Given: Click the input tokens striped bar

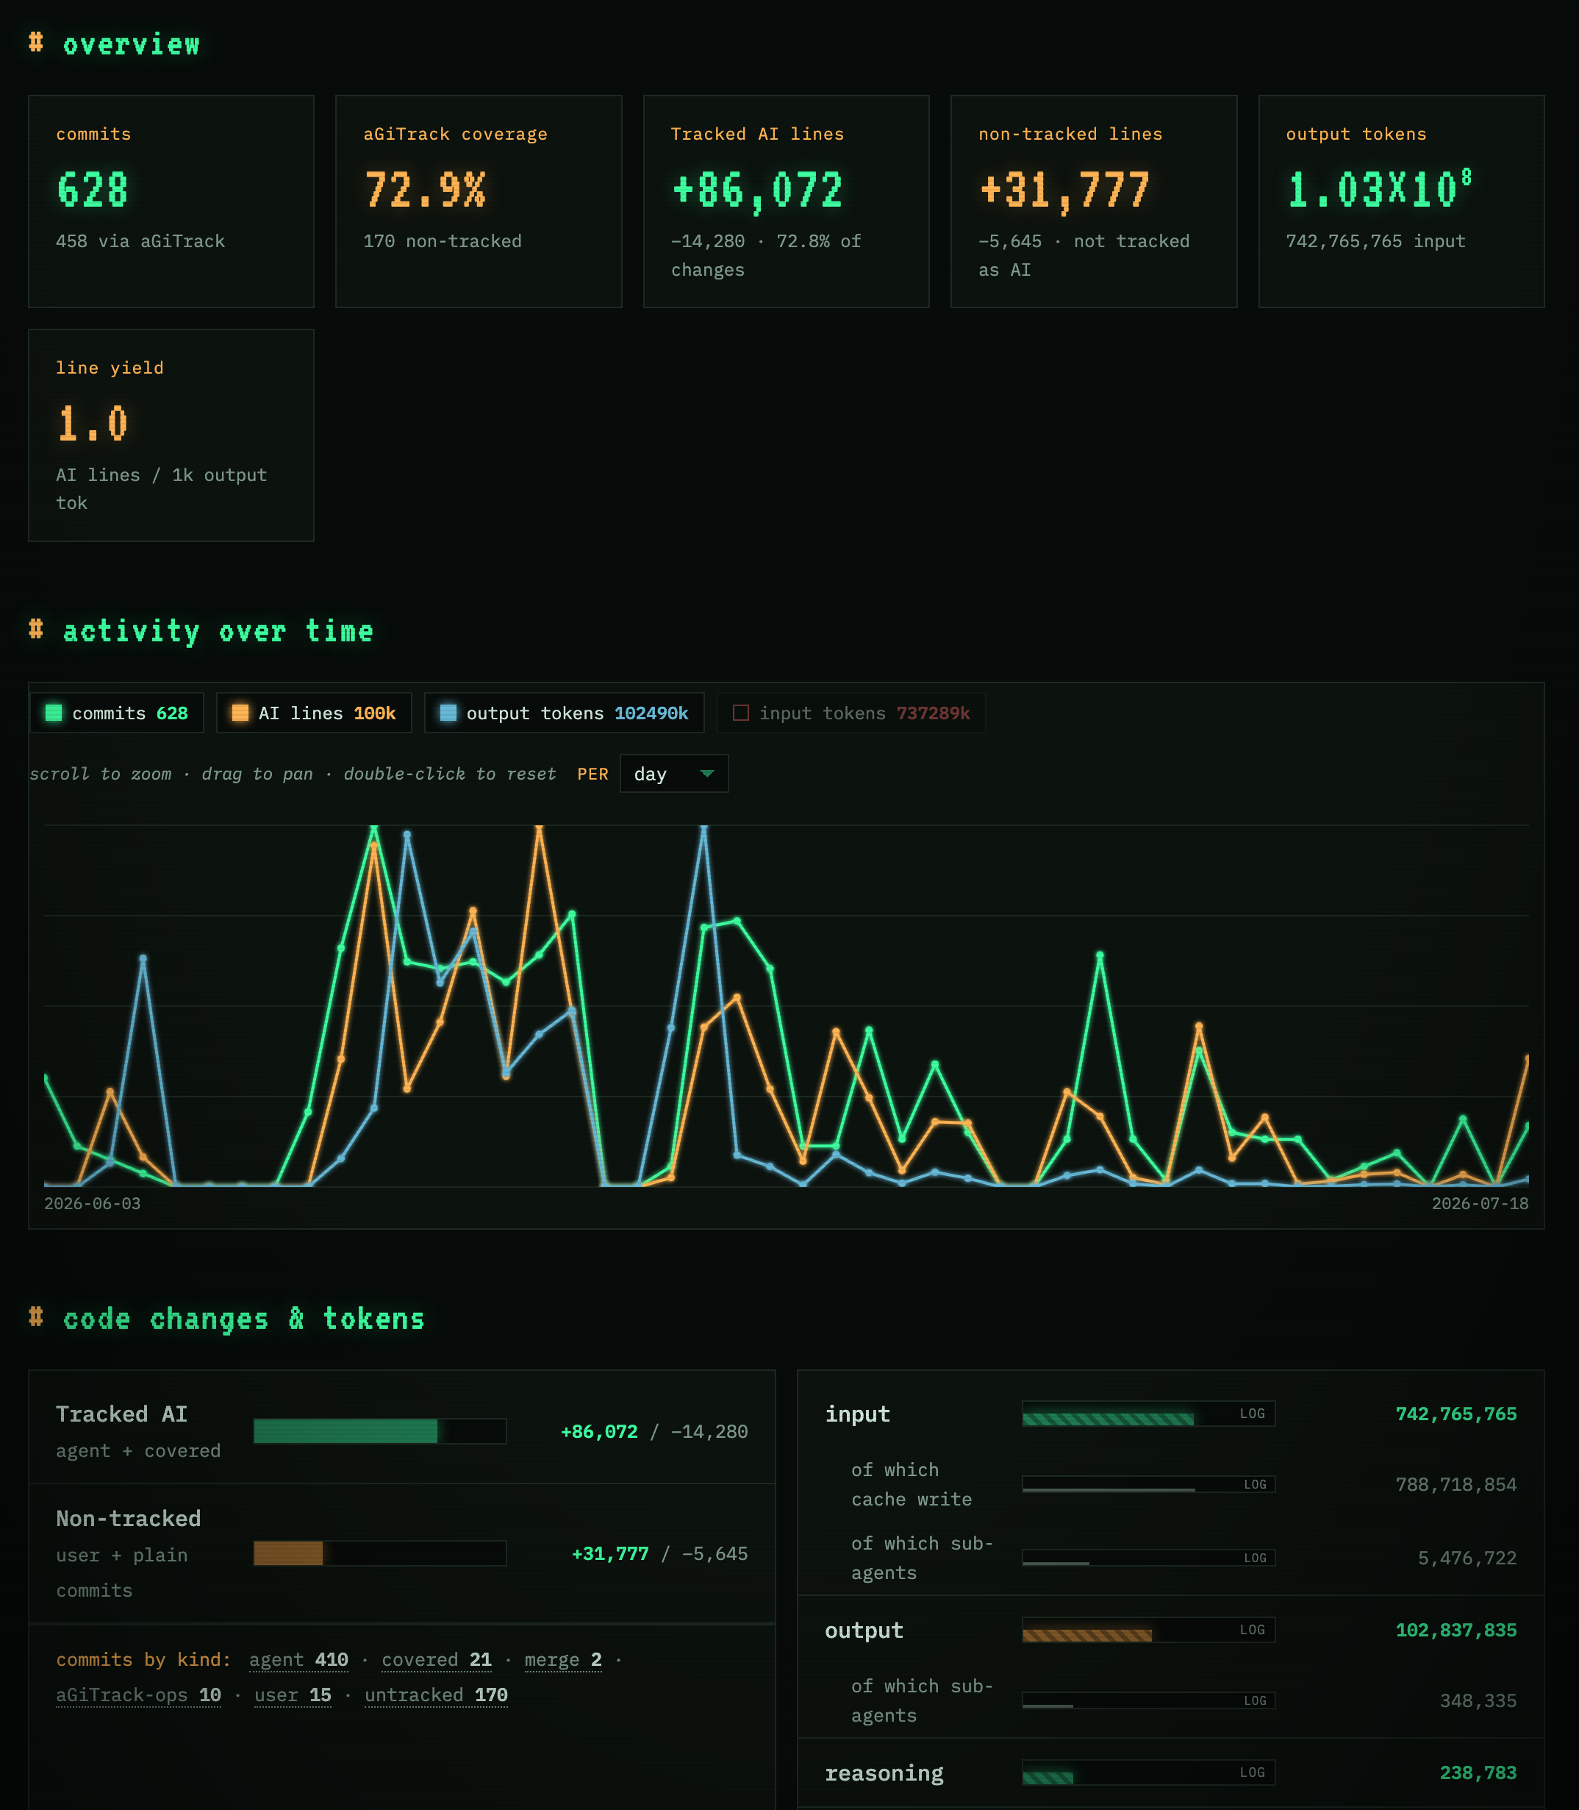Looking at the screenshot, I should click(x=1148, y=1414).
